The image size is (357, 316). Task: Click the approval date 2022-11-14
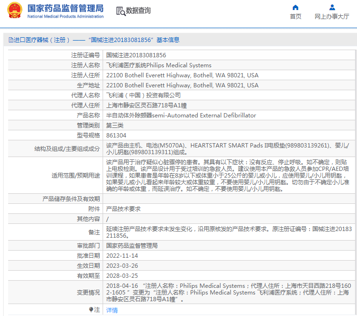pos(122,256)
